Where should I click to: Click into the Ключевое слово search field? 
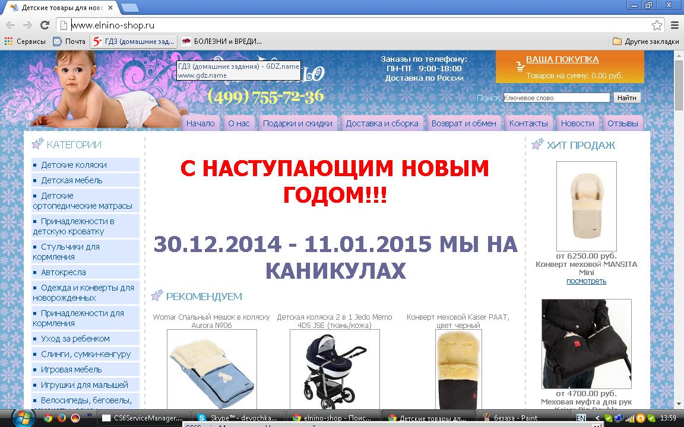point(556,98)
